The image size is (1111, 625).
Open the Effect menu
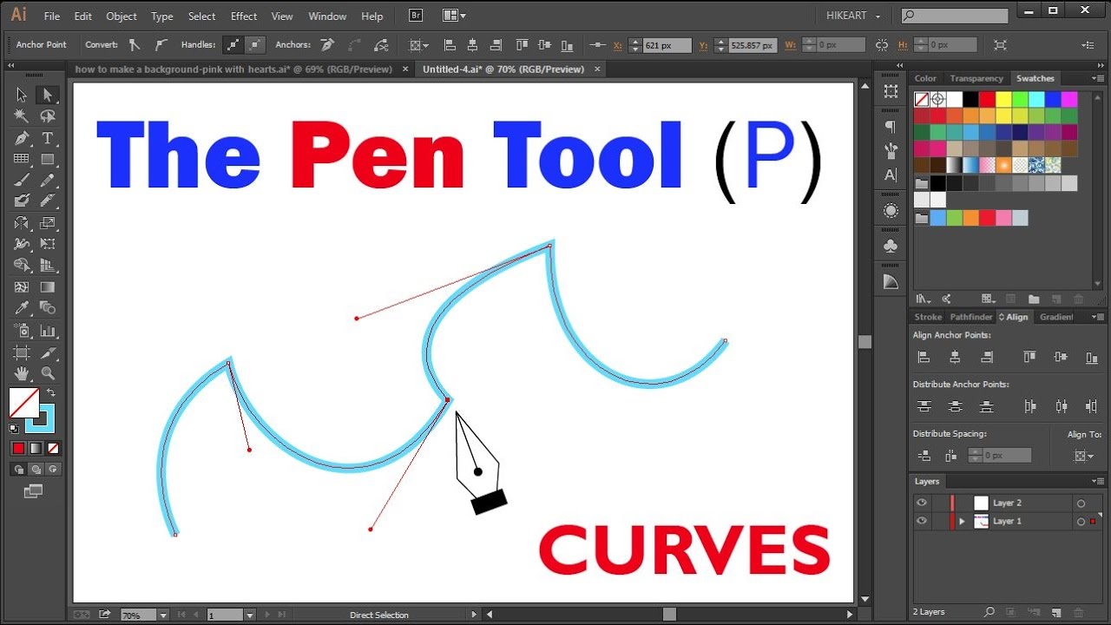(244, 16)
